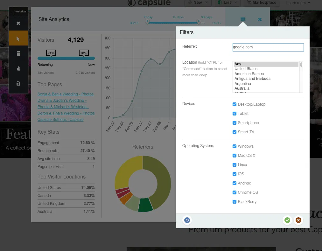Image resolution: width=322 pixels, height=251 pixels.
Task: Open Sonia & Ben's Wedding - Photos link
Action: 66,94
